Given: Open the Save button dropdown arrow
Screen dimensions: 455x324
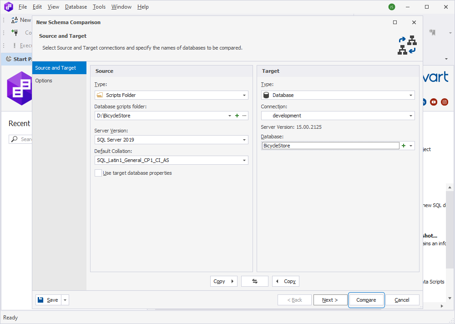Looking at the screenshot, I should click(x=65, y=300).
